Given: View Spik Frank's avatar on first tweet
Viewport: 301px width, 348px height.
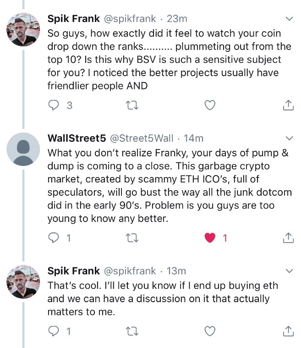Looking at the screenshot, I should click(x=24, y=30).
